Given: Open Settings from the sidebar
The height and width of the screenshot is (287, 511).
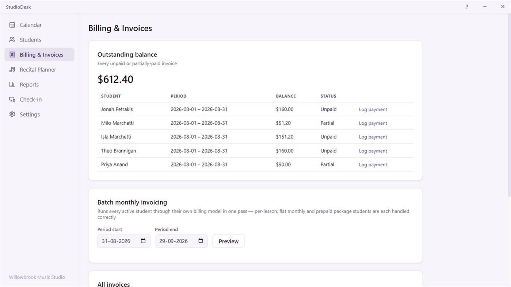Looking at the screenshot, I should (39, 115).
